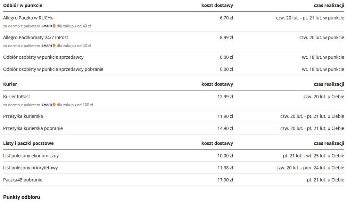347x203 pixels.
Task: Click the Listy i paczki pocztowe header
Action: pos(28,143)
